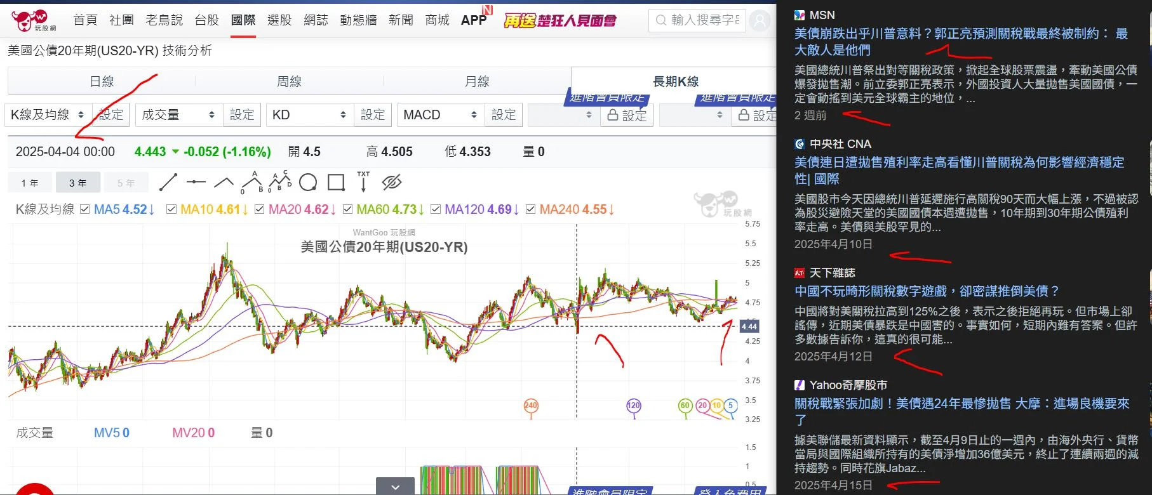
Task: Open Yahoo article 關稅戰緊張加劇
Action: pos(962,412)
